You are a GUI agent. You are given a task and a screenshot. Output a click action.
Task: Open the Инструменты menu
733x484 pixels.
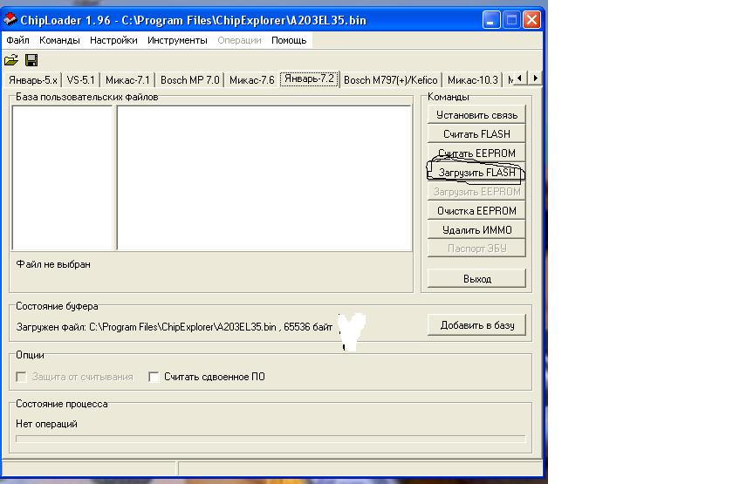177,40
